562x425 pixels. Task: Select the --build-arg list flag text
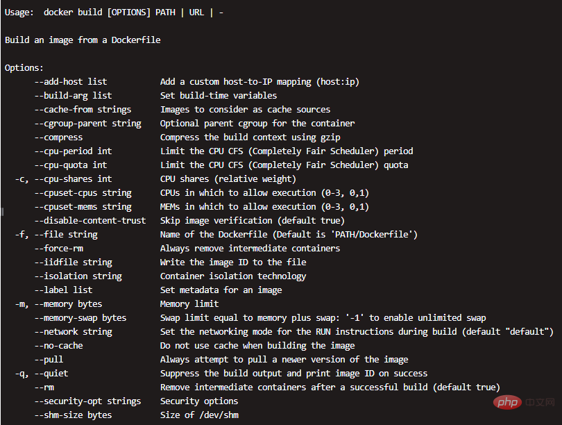73,96
